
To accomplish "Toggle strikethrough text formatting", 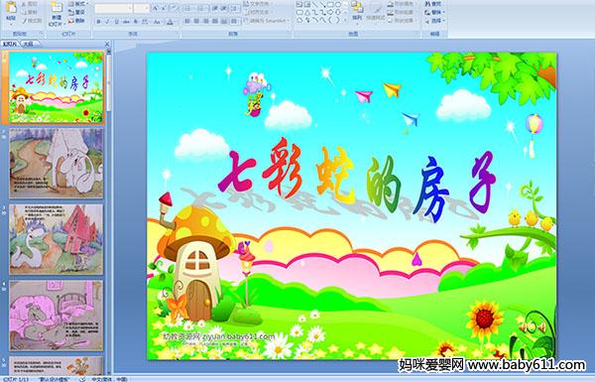I will click(126, 22).
